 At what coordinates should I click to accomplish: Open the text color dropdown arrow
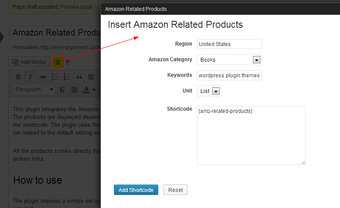94,89
